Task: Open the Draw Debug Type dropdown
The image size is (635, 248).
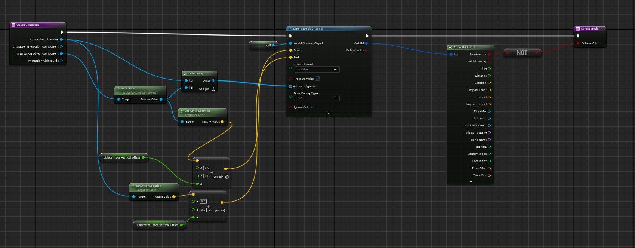Action: (317, 98)
